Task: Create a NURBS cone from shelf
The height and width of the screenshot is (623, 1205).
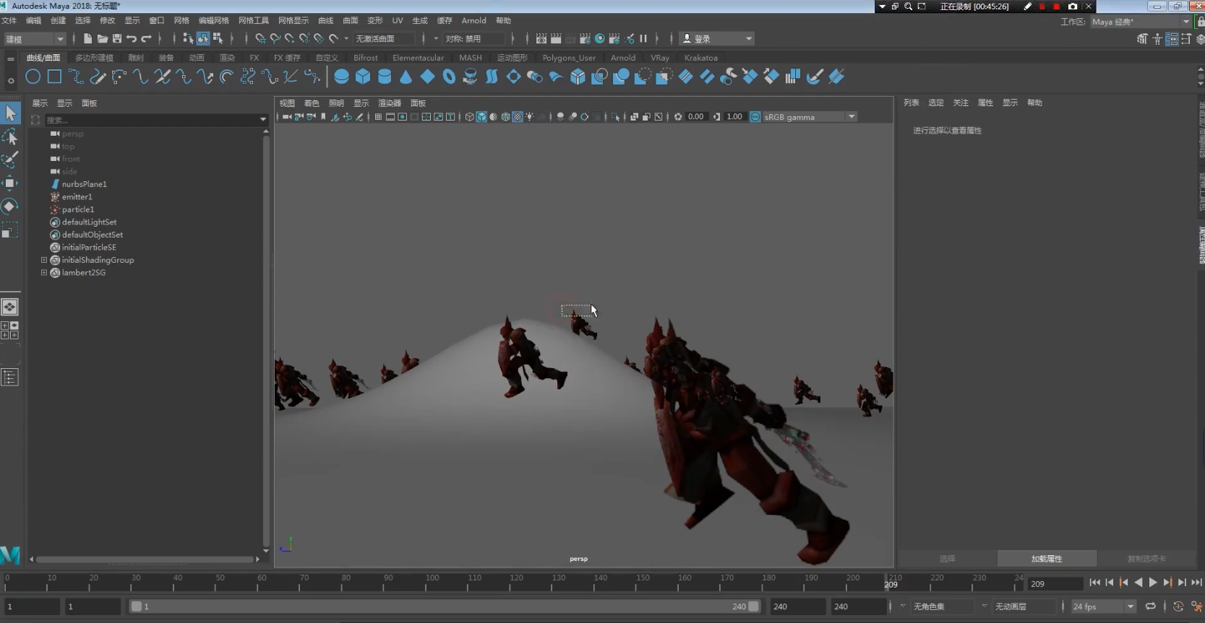Action: pyautogui.click(x=406, y=77)
